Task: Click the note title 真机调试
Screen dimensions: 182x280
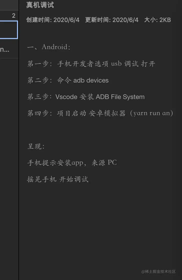Action: (40, 5)
